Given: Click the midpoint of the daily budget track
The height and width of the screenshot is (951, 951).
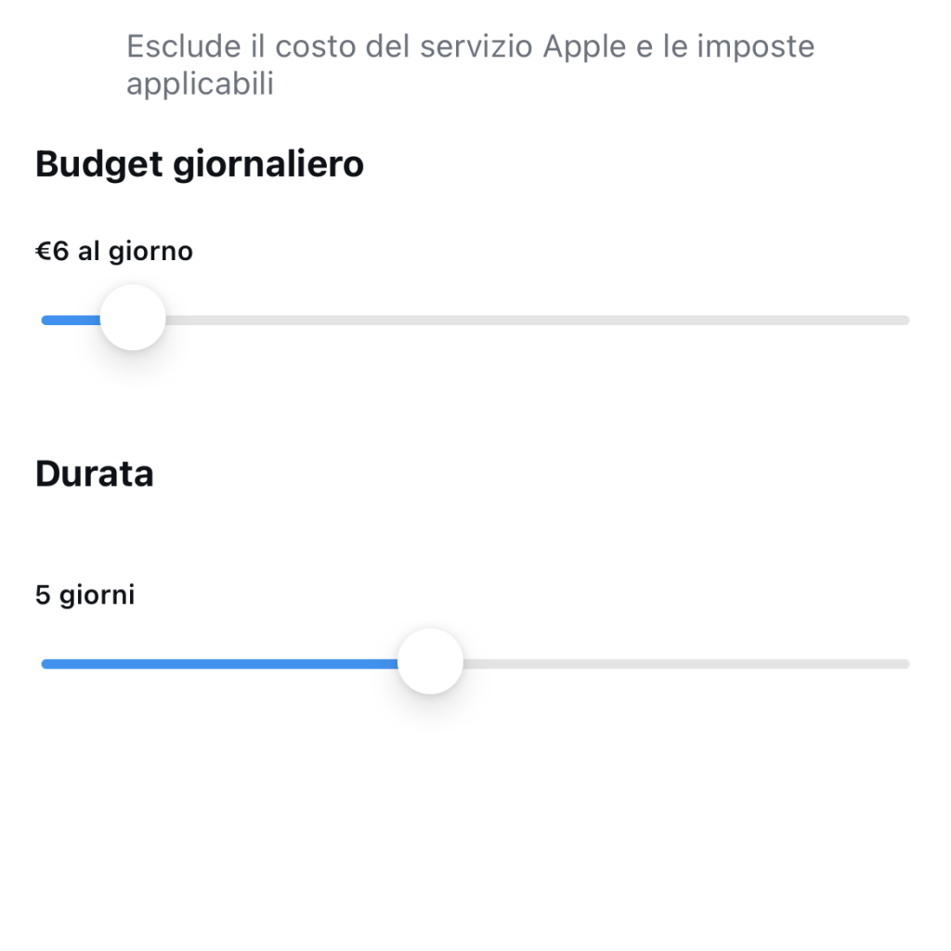Looking at the screenshot, I should pyautogui.click(x=475, y=320).
